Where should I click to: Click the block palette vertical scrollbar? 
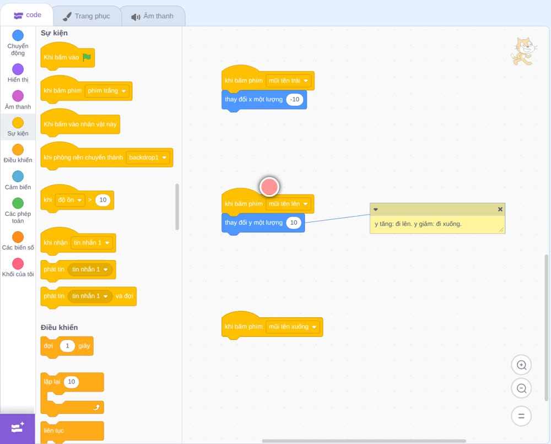click(177, 207)
